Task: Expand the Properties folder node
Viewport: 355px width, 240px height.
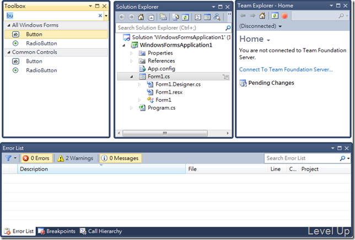Action: tap(132, 53)
